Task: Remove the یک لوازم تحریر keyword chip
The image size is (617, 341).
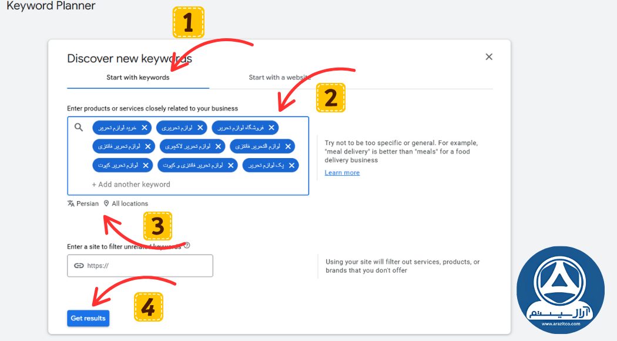Action: pyautogui.click(x=291, y=165)
